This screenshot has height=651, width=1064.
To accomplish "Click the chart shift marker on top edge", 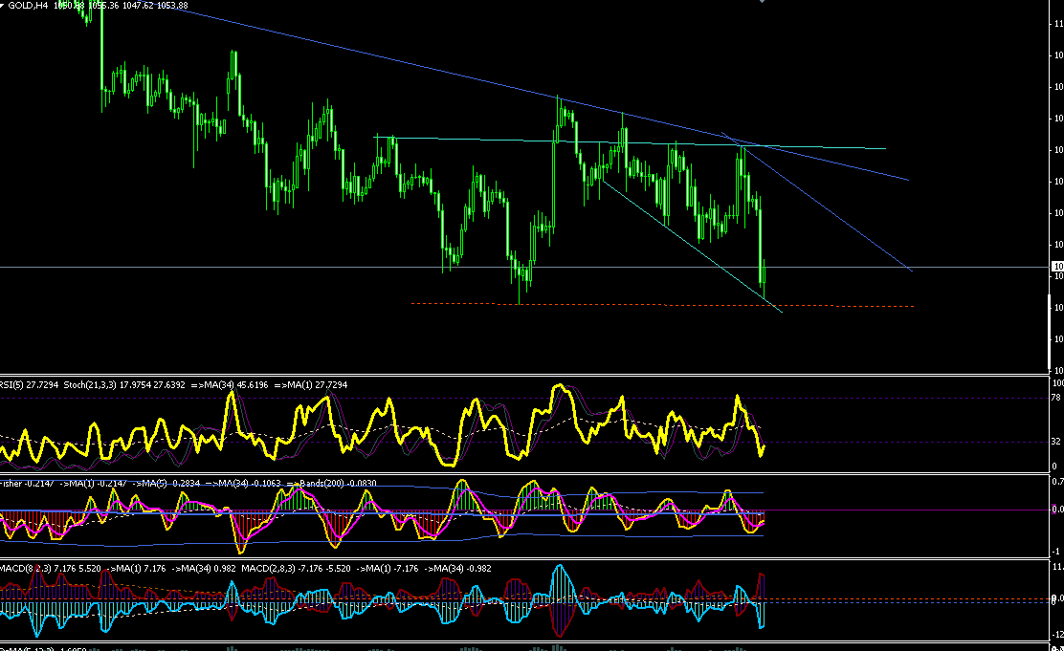I will [762, 1].
